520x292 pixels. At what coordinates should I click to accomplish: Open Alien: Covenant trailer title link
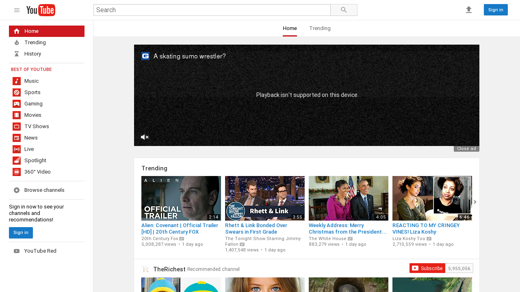[181, 229]
